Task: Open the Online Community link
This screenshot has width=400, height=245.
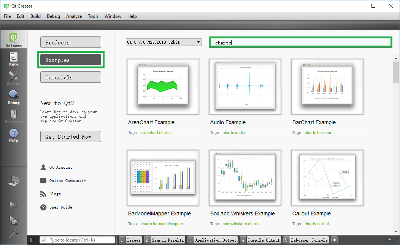Action: (x=68, y=180)
